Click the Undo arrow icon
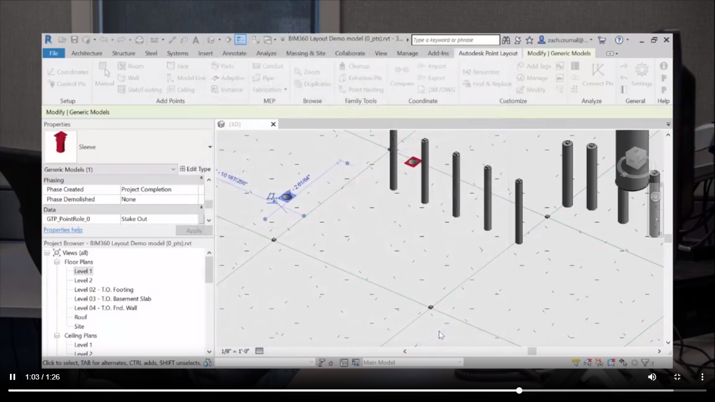 [x=104, y=40]
